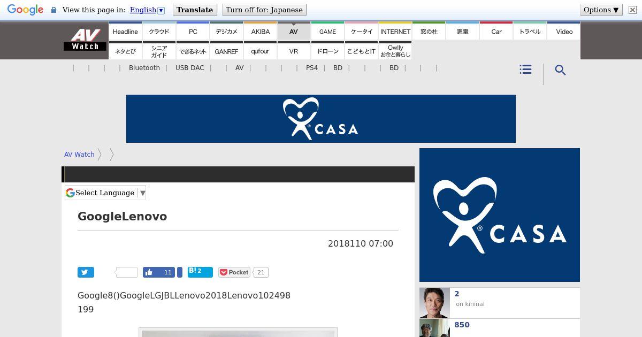
Task: Click the Translate button
Action: pos(195,10)
